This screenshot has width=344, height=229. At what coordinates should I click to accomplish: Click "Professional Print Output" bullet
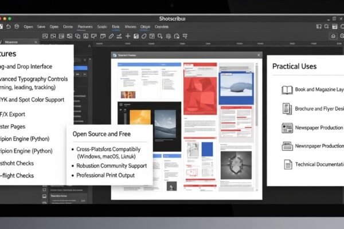tap(105, 175)
